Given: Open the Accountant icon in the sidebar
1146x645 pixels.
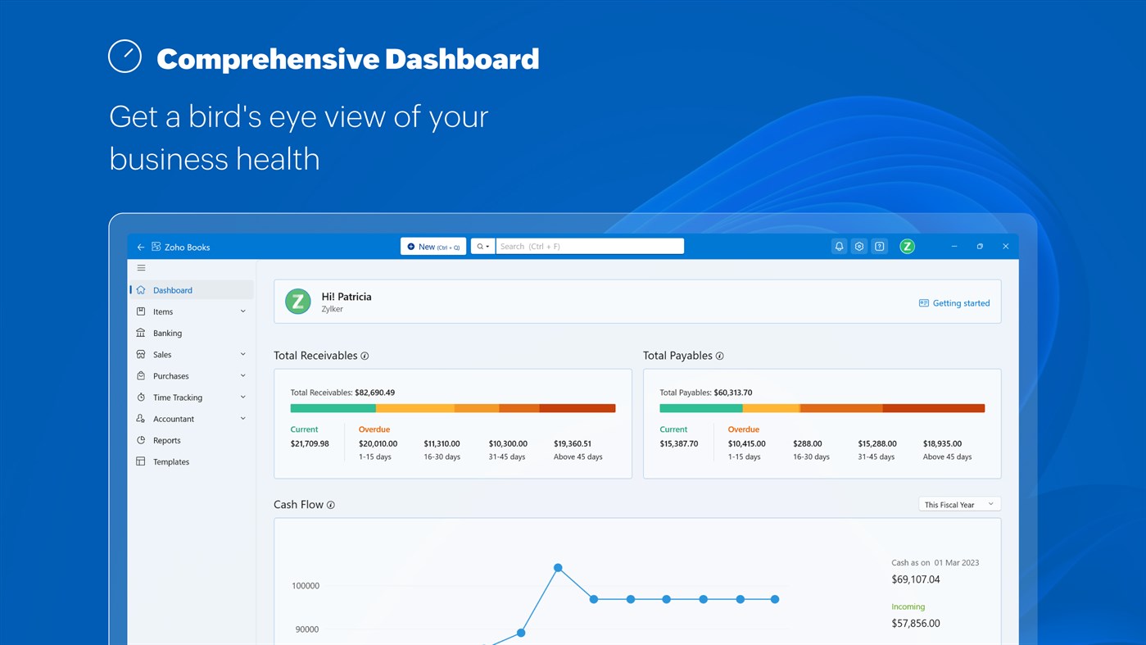Looking at the screenshot, I should pyautogui.click(x=141, y=419).
